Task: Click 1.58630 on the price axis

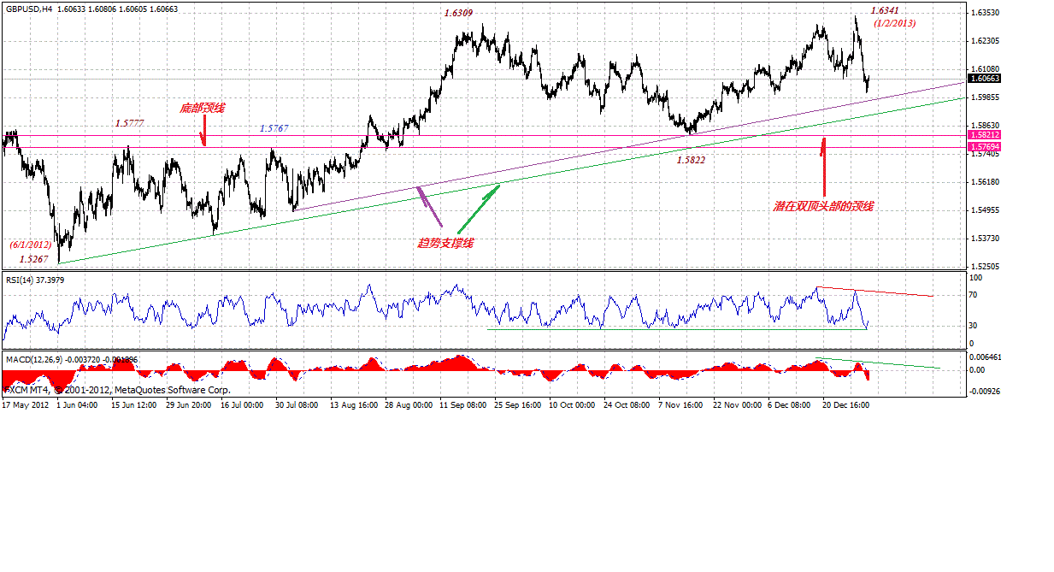Action: 985,126
